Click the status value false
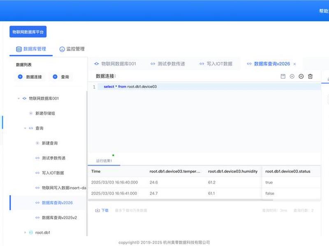This screenshot has height=246, width=329. [x=270, y=194]
